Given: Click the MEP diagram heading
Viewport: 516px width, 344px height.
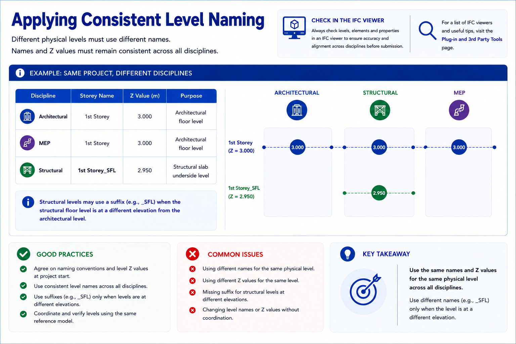Looking at the screenshot, I should (459, 93).
